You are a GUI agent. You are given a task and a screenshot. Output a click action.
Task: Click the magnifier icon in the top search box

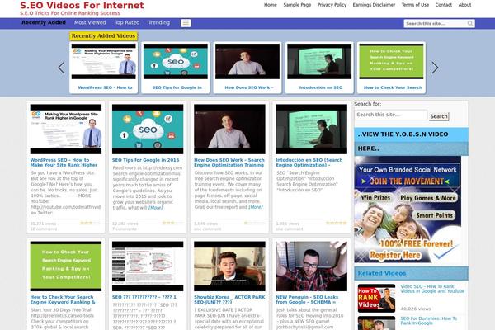click(470, 23)
